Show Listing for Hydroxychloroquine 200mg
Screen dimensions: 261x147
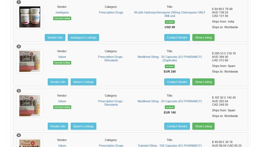[x=204, y=38]
